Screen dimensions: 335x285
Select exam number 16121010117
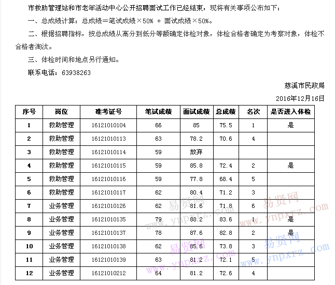(108, 192)
